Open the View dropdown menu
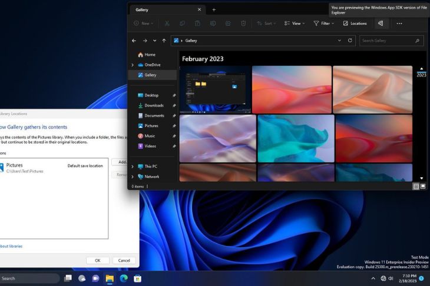The height and width of the screenshot is (286, 430). point(293,24)
